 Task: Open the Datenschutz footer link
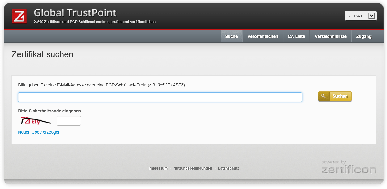[228, 168]
